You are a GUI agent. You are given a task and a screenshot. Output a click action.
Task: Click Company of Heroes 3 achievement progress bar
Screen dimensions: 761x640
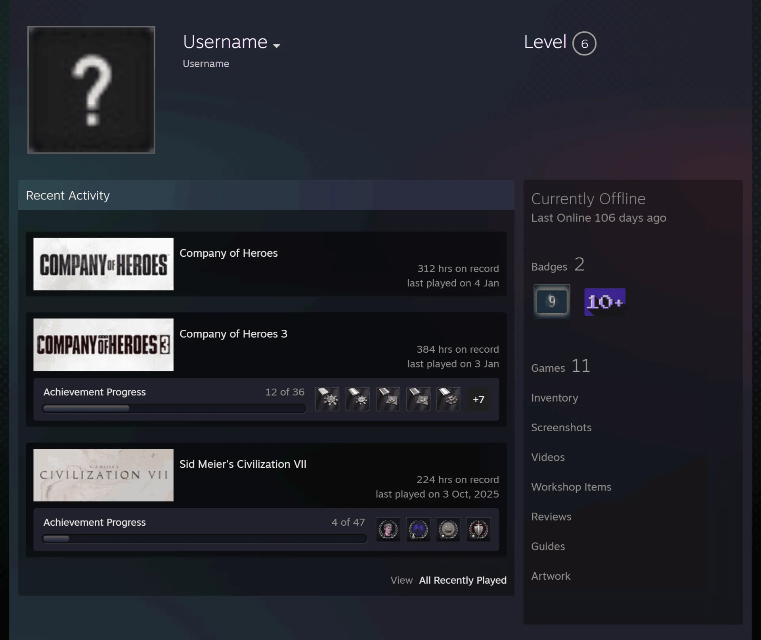pyautogui.click(x=174, y=408)
